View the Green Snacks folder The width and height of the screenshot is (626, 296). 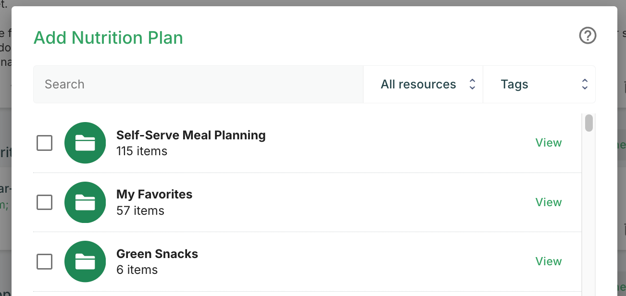tap(548, 261)
